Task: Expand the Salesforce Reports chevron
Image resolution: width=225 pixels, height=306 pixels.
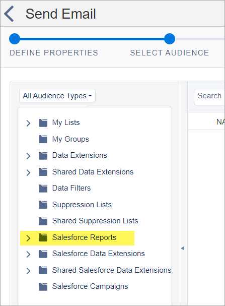Action: click(x=29, y=238)
